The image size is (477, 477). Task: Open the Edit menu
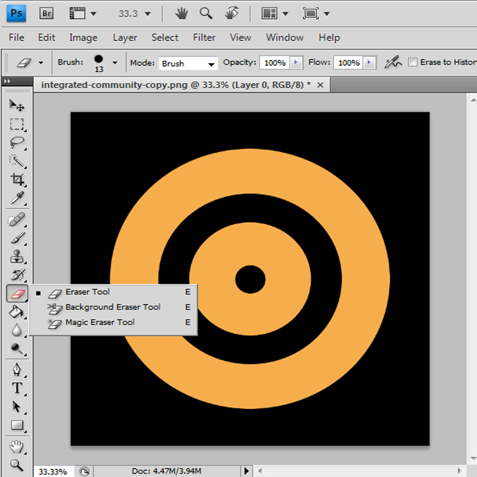(47, 37)
